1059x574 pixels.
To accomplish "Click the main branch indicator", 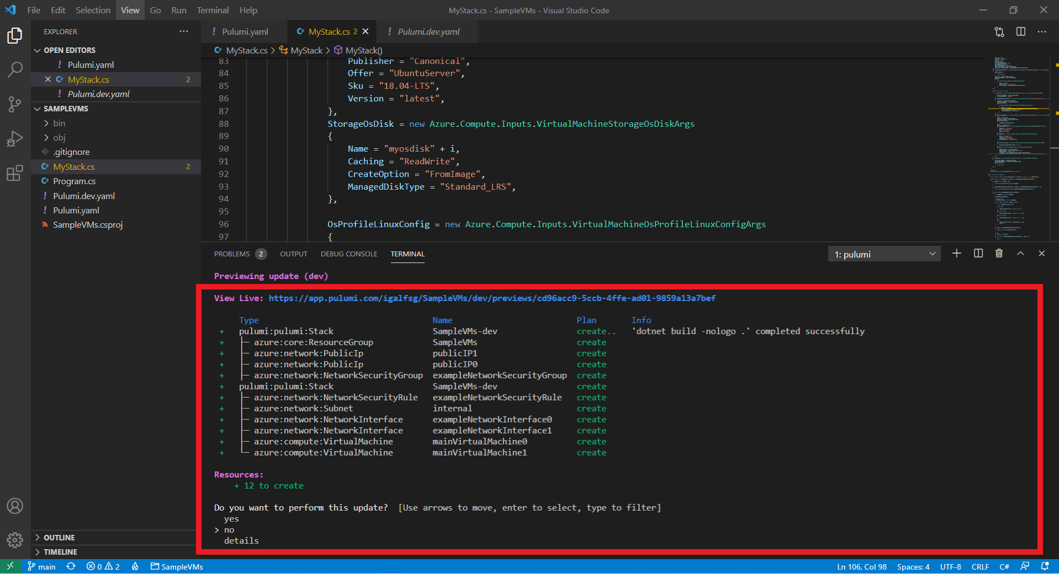I will click(x=42, y=566).
